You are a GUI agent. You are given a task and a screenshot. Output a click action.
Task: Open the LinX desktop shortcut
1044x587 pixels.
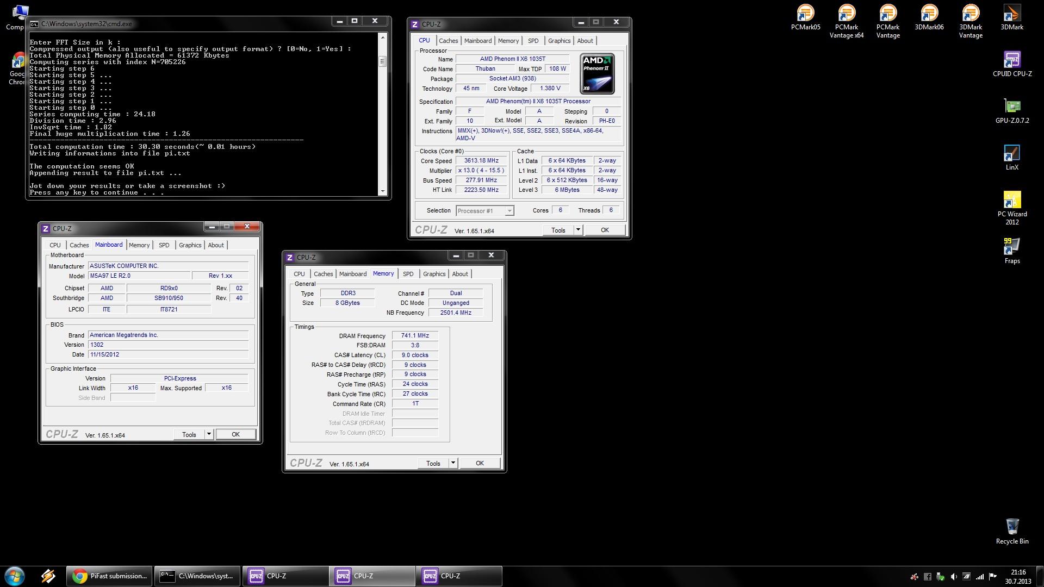click(1012, 158)
